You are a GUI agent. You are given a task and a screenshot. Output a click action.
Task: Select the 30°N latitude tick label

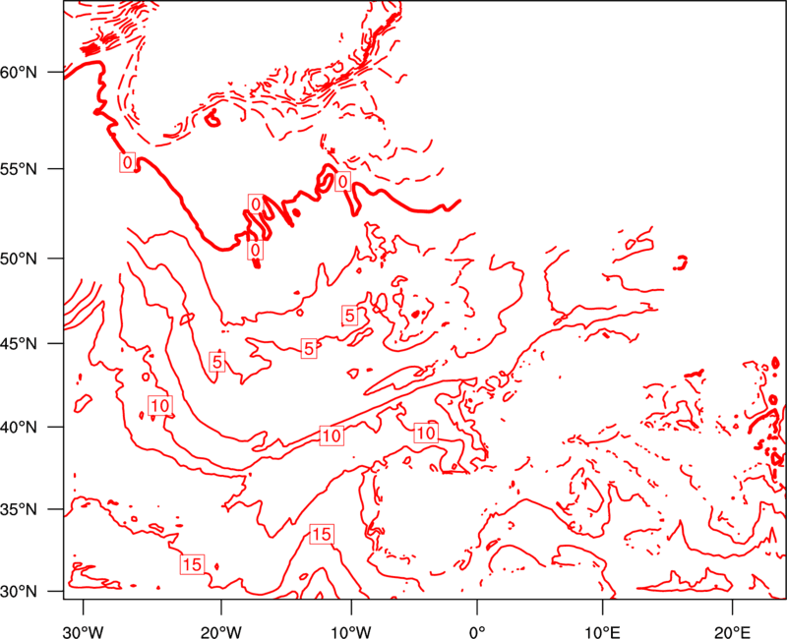[19, 592]
